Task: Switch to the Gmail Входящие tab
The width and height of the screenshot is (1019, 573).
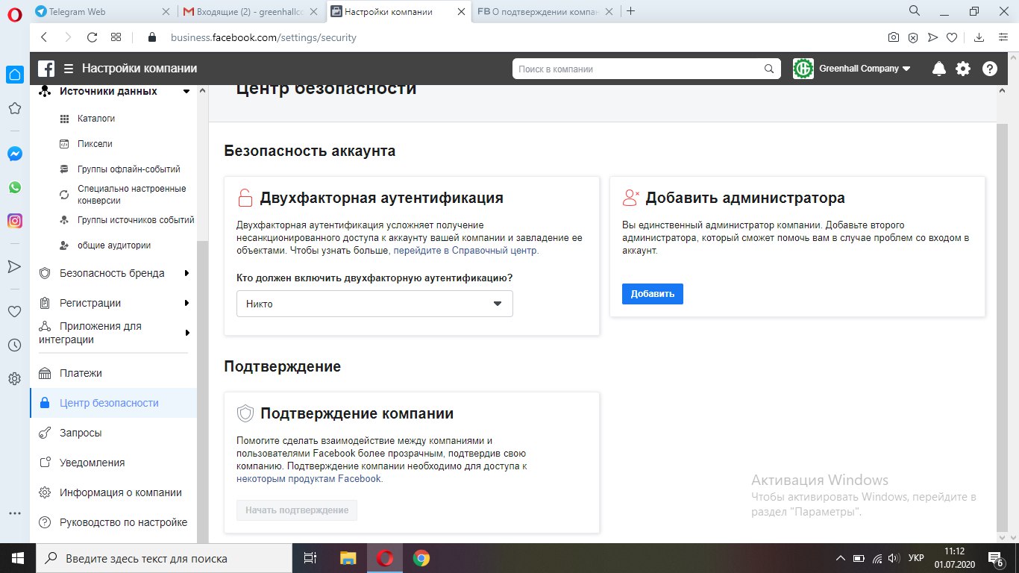Action: (x=251, y=11)
